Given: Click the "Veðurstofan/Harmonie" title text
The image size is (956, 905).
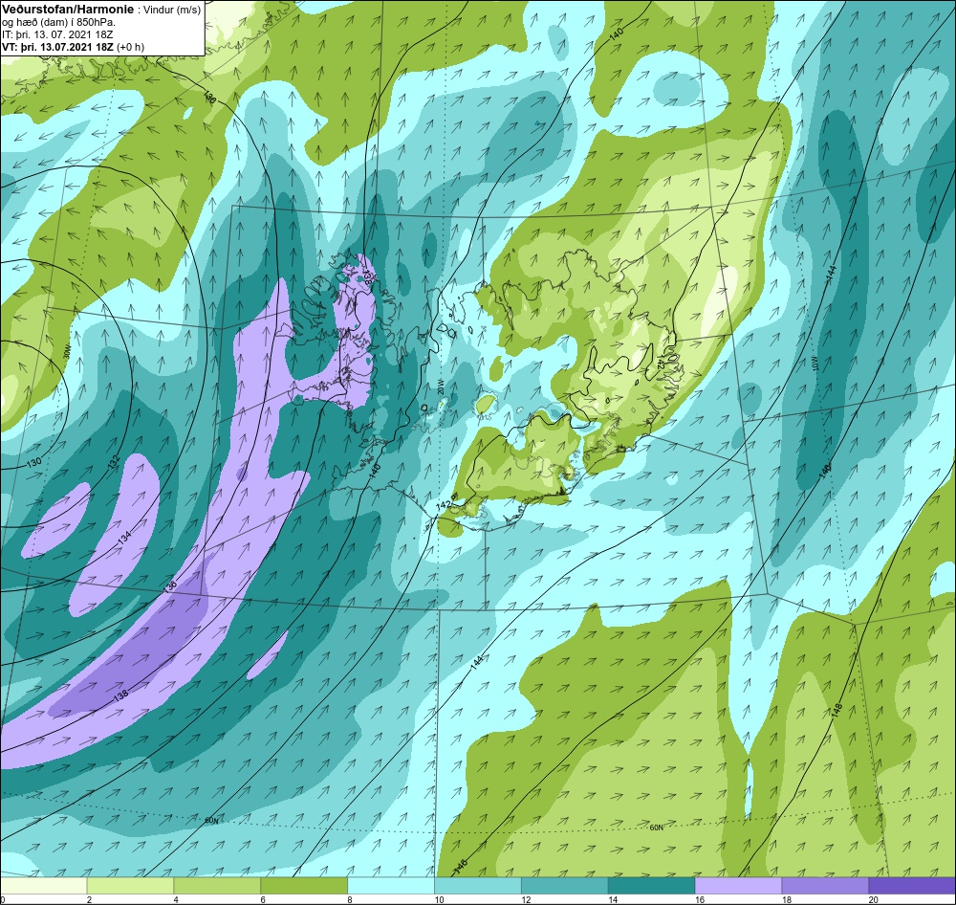Looking at the screenshot, I should tap(68, 11).
